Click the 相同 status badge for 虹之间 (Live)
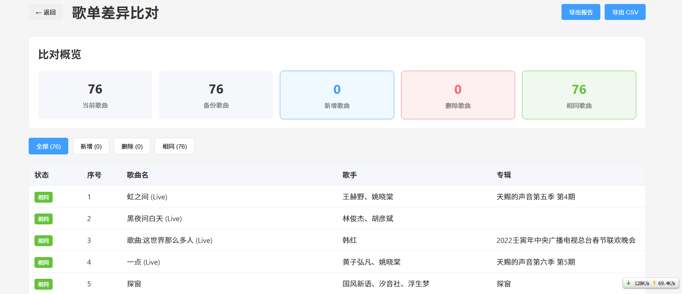 [x=44, y=197]
